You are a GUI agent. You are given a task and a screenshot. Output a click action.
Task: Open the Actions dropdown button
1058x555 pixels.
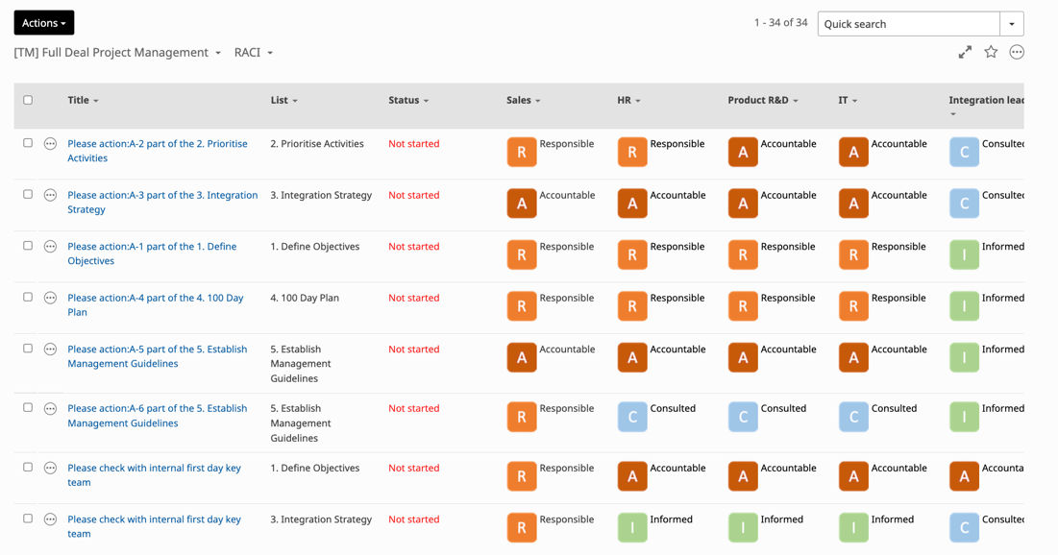coord(44,23)
